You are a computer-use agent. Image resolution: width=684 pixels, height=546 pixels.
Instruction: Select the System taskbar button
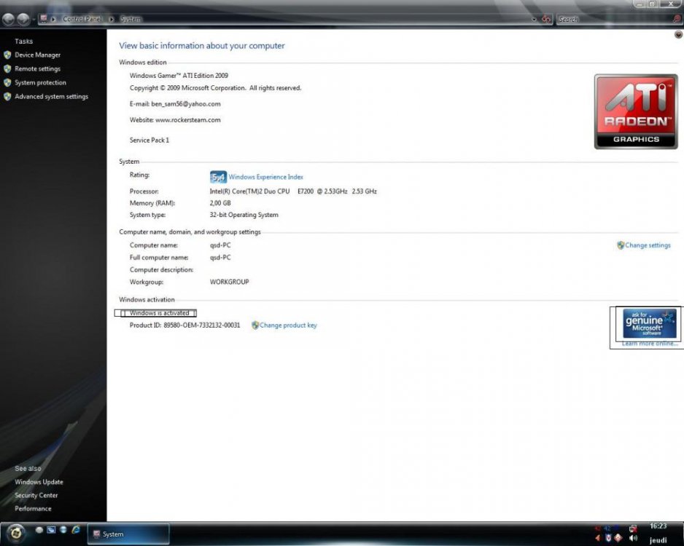pyautogui.click(x=128, y=534)
